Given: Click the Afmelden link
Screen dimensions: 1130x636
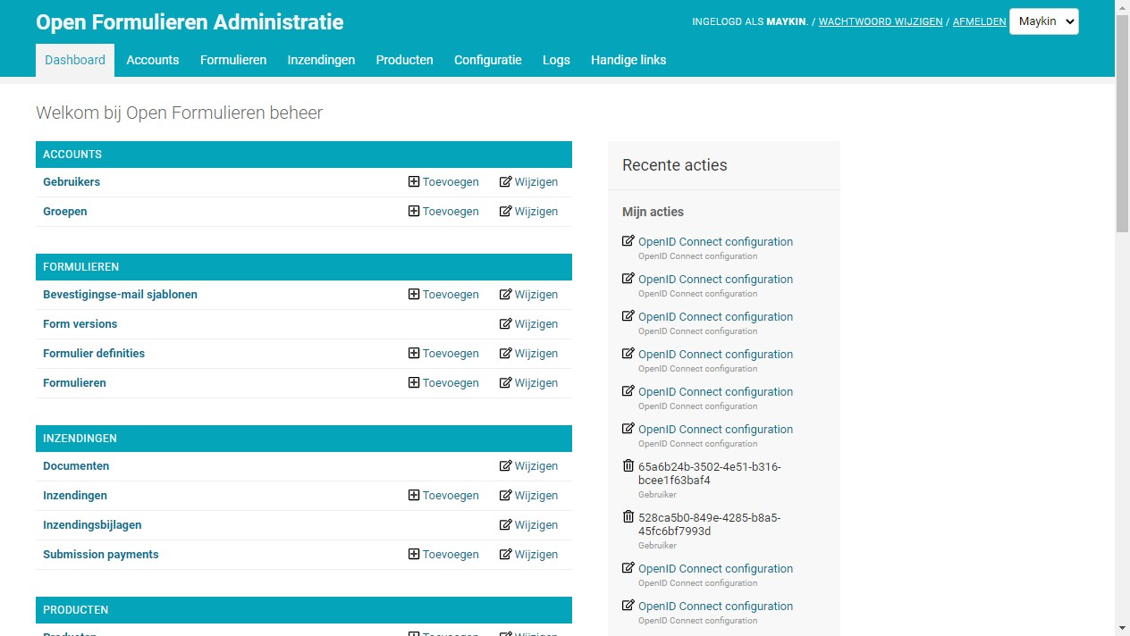Looking at the screenshot, I should click(979, 21).
